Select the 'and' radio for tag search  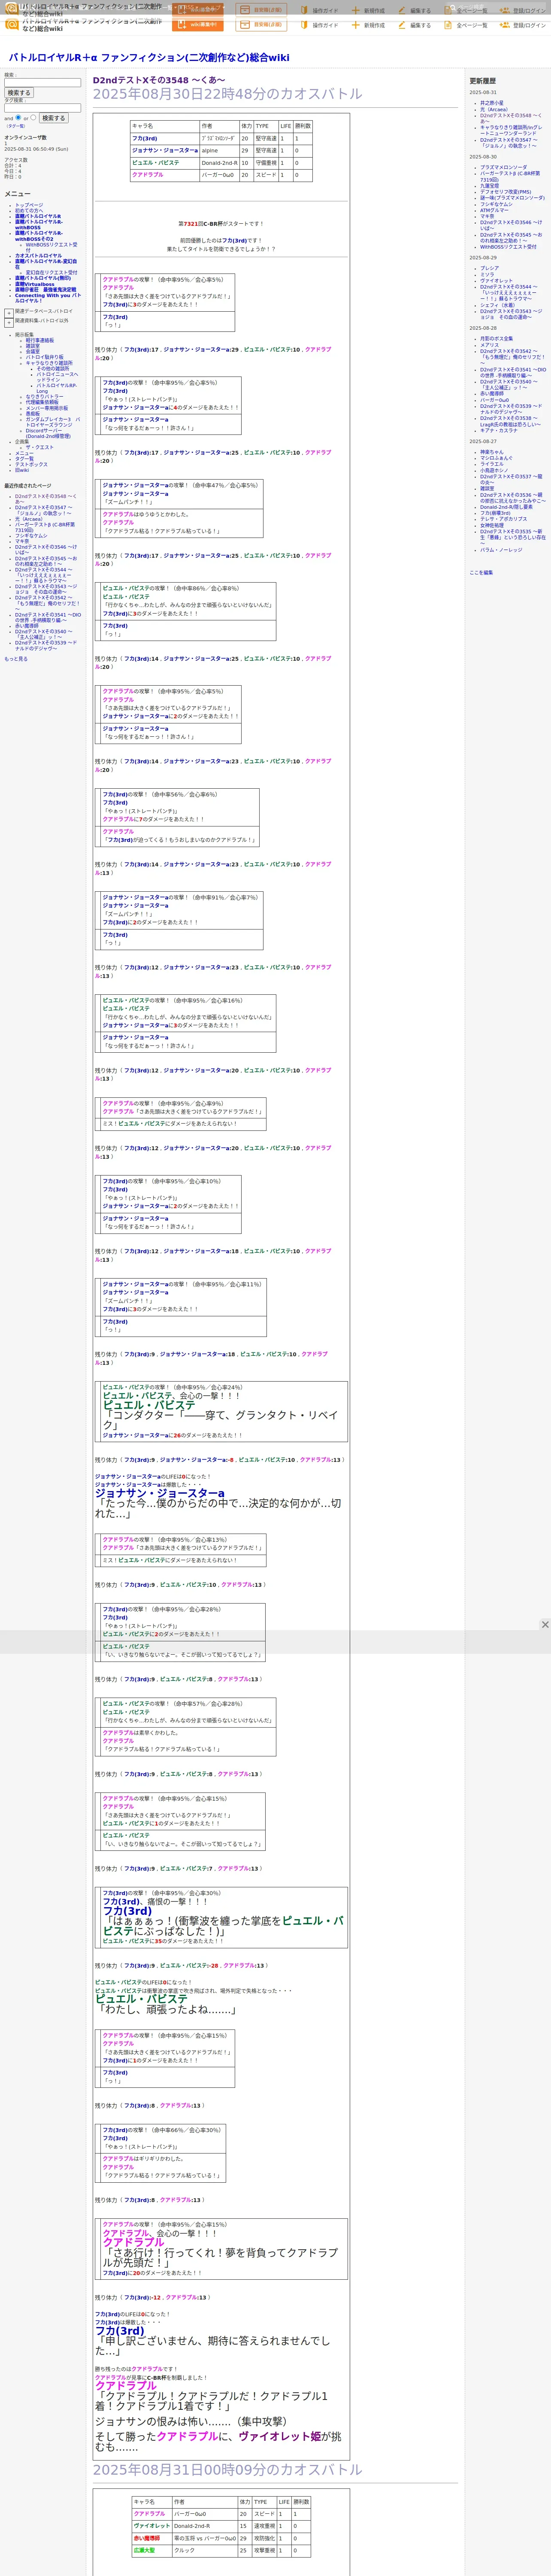pos(18,117)
